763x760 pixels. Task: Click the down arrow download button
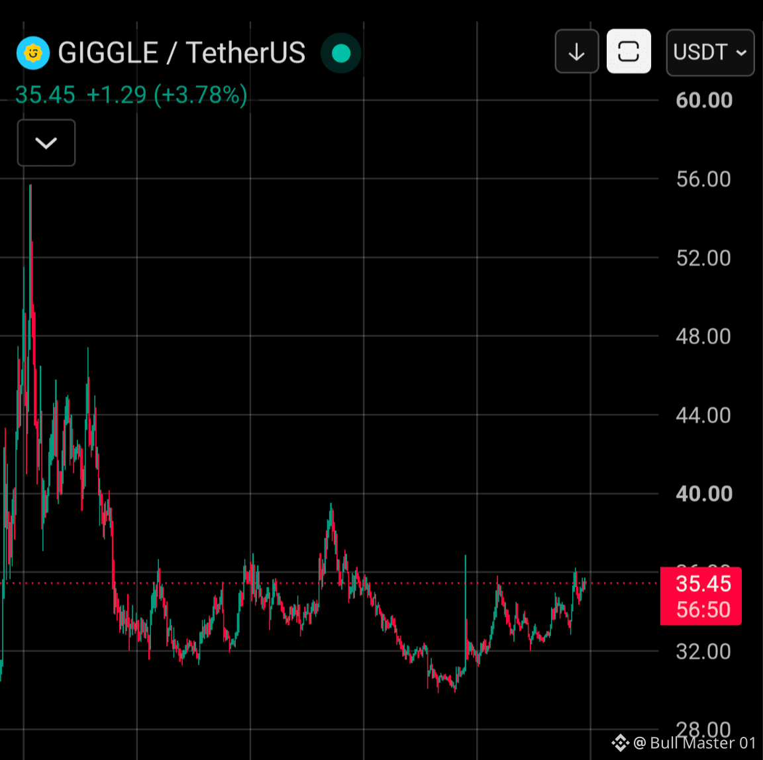pos(577,52)
